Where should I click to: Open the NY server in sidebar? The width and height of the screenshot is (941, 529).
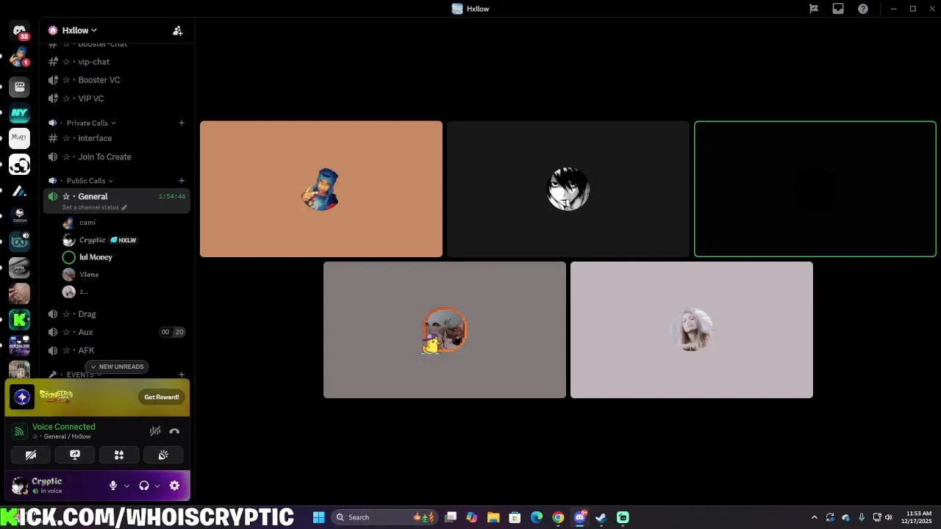tap(19, 113)
